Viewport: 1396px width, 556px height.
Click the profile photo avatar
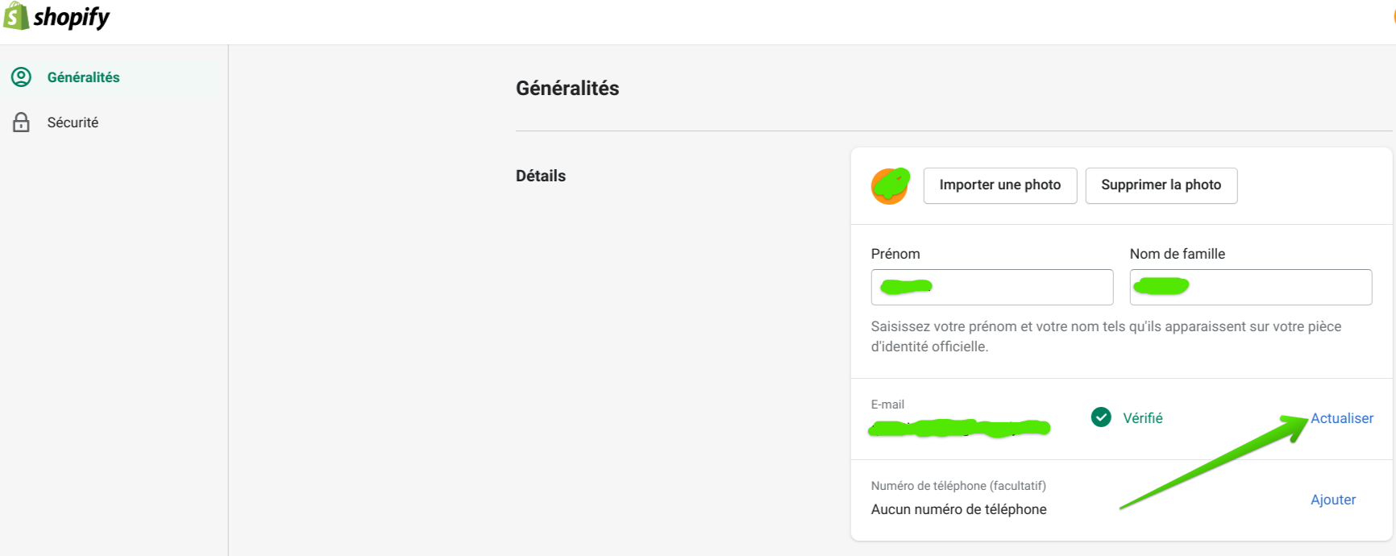point(890,186)
